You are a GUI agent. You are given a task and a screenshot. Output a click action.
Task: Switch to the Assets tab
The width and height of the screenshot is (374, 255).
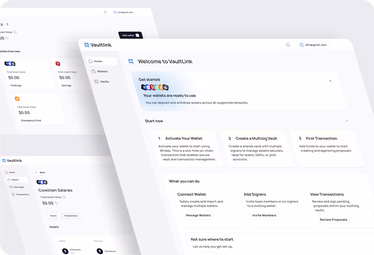pos(53,215)
